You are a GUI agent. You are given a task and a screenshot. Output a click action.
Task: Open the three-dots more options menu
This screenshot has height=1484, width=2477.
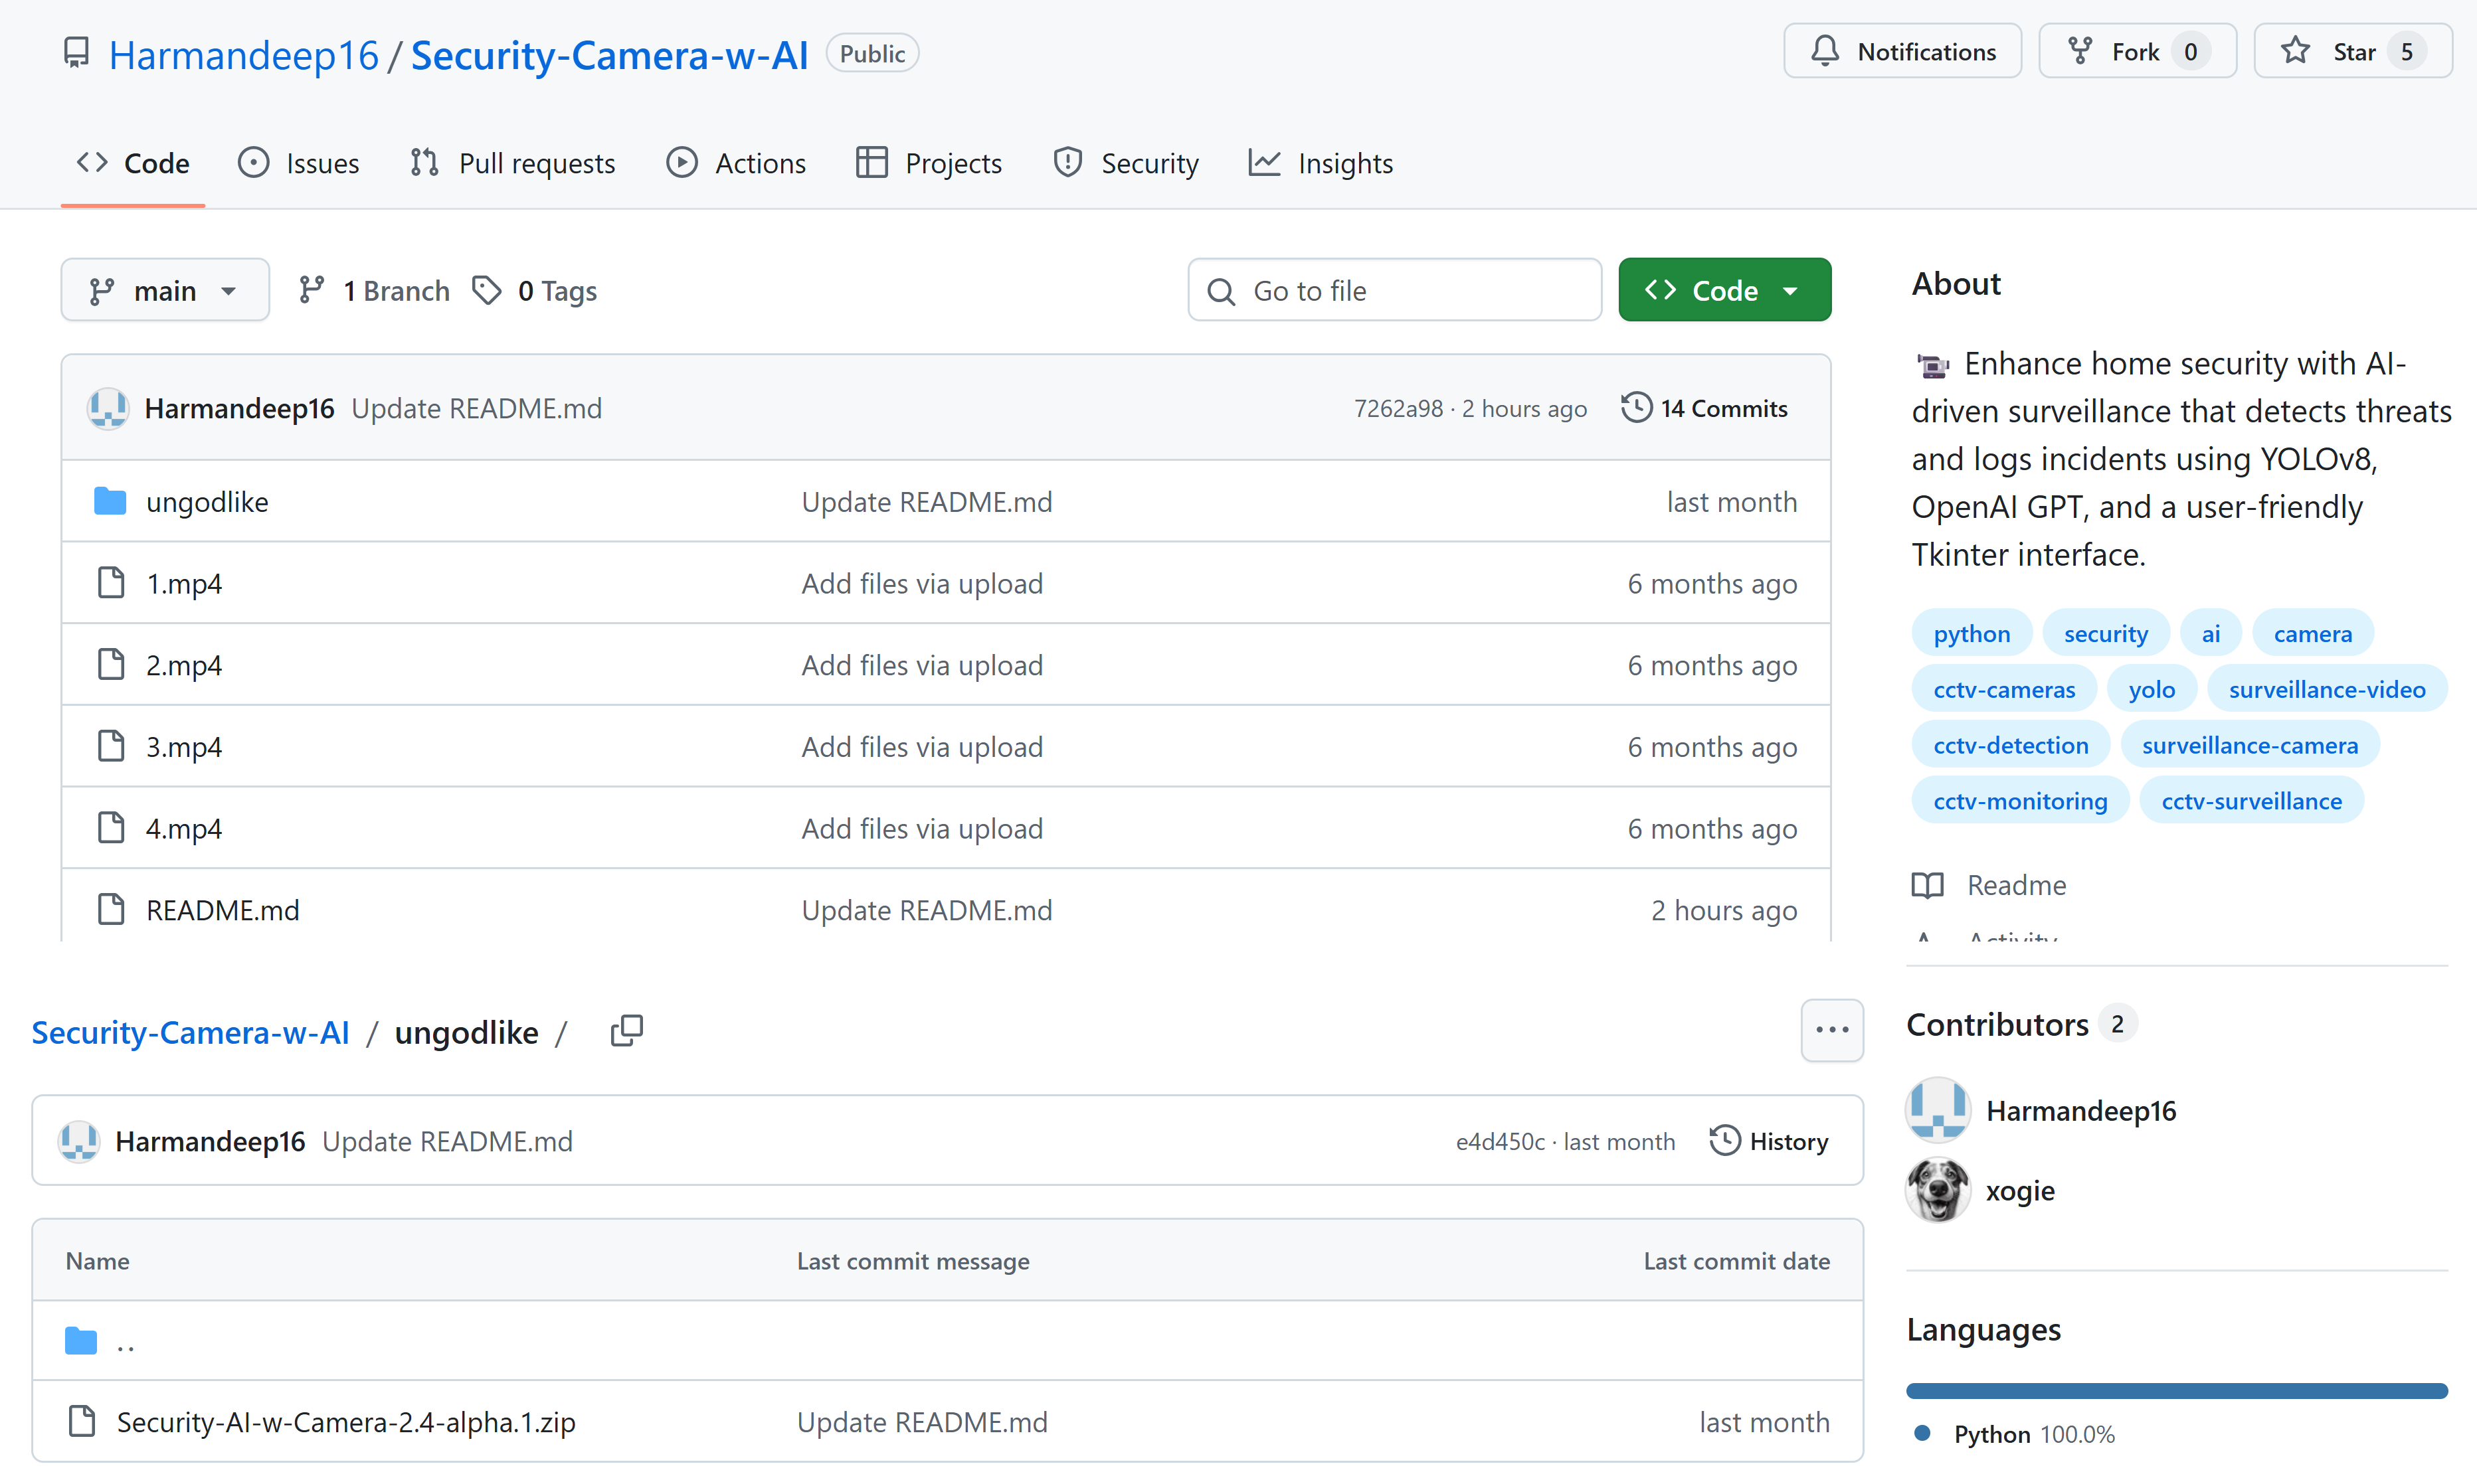[1831, 1030]
